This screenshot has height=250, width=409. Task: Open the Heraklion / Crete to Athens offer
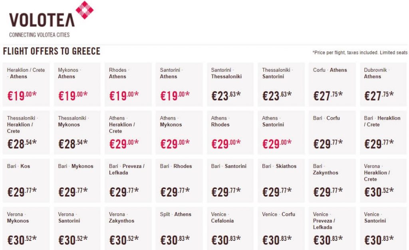(26, 84)
